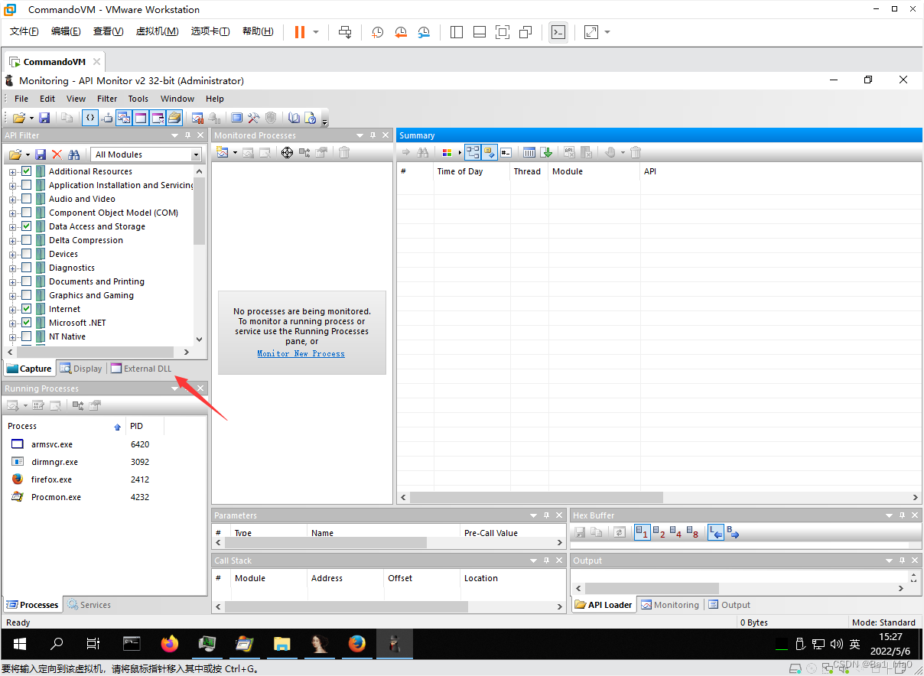Expand the Documents and Printing tree node

coord(12,281)
